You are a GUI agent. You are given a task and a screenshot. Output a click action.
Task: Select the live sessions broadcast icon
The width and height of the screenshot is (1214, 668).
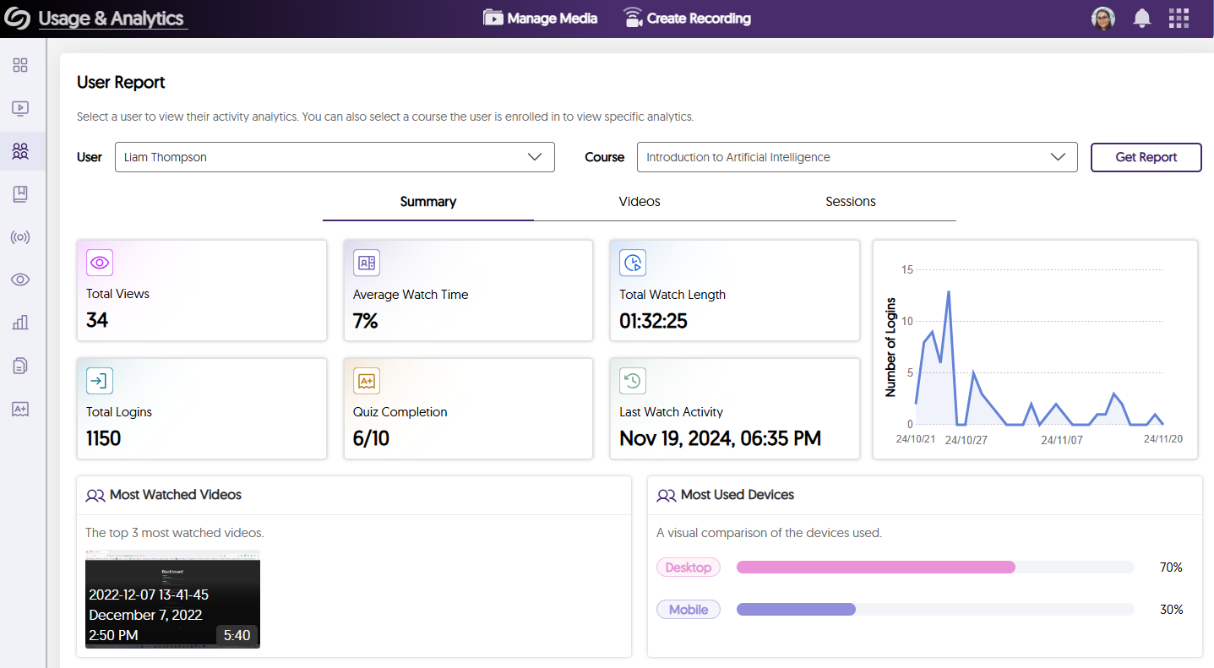tap(20, 236)
